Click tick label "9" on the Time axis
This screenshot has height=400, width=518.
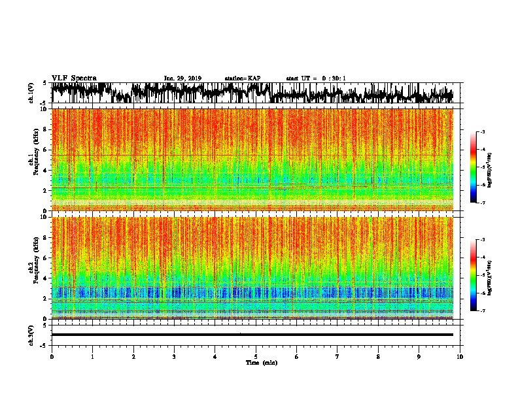[x=419, y=357]
